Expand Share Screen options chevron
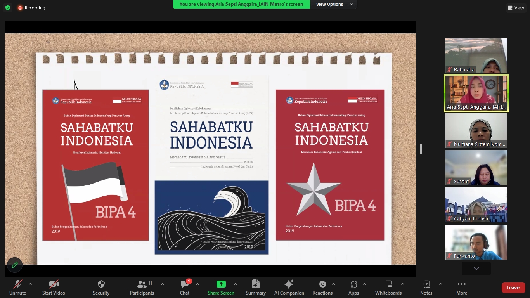 235,284
